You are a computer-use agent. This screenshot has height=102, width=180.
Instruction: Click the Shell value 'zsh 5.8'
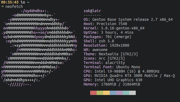click(x=106, y=41)
